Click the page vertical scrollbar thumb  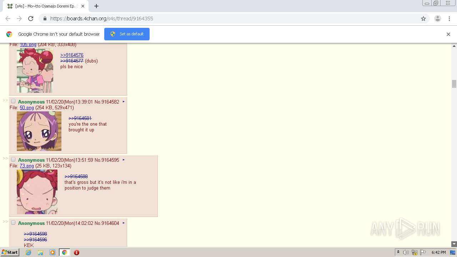454,84
